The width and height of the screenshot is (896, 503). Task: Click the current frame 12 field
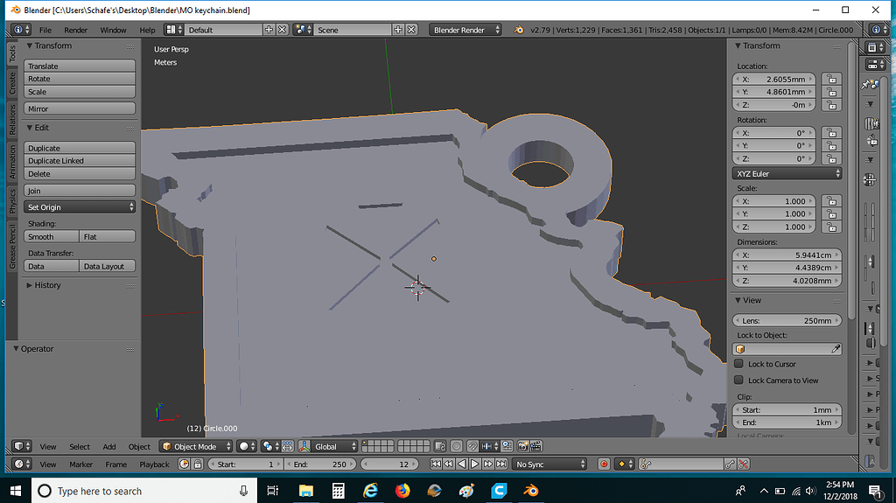pos(391,465)
